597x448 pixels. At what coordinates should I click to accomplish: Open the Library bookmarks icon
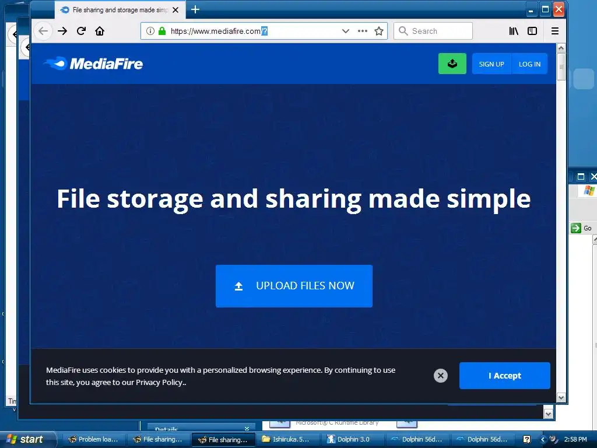click(514, 31)
